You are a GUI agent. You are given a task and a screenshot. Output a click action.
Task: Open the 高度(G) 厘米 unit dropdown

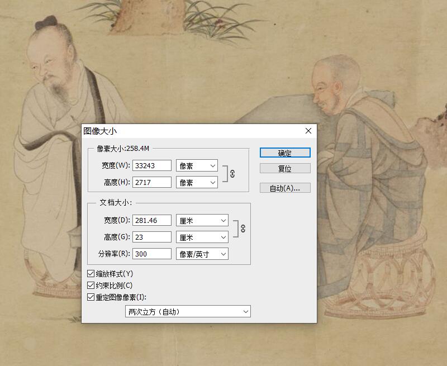click(202, 237)
